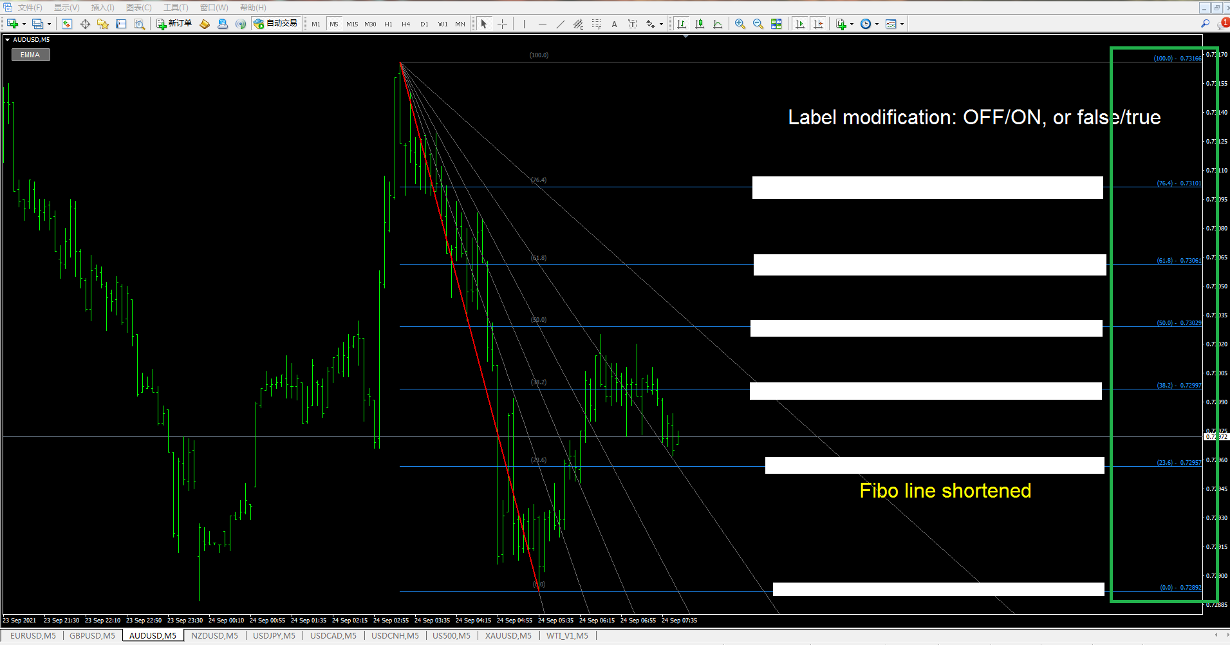Add a text label with the A tool
The width and height of the screenshot is (1230, 645).
coord(614,24)
